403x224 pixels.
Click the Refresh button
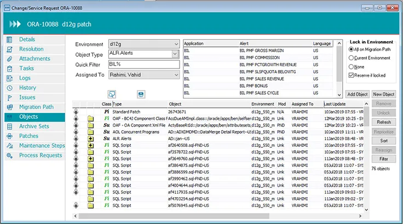click(x=384, y=122)
